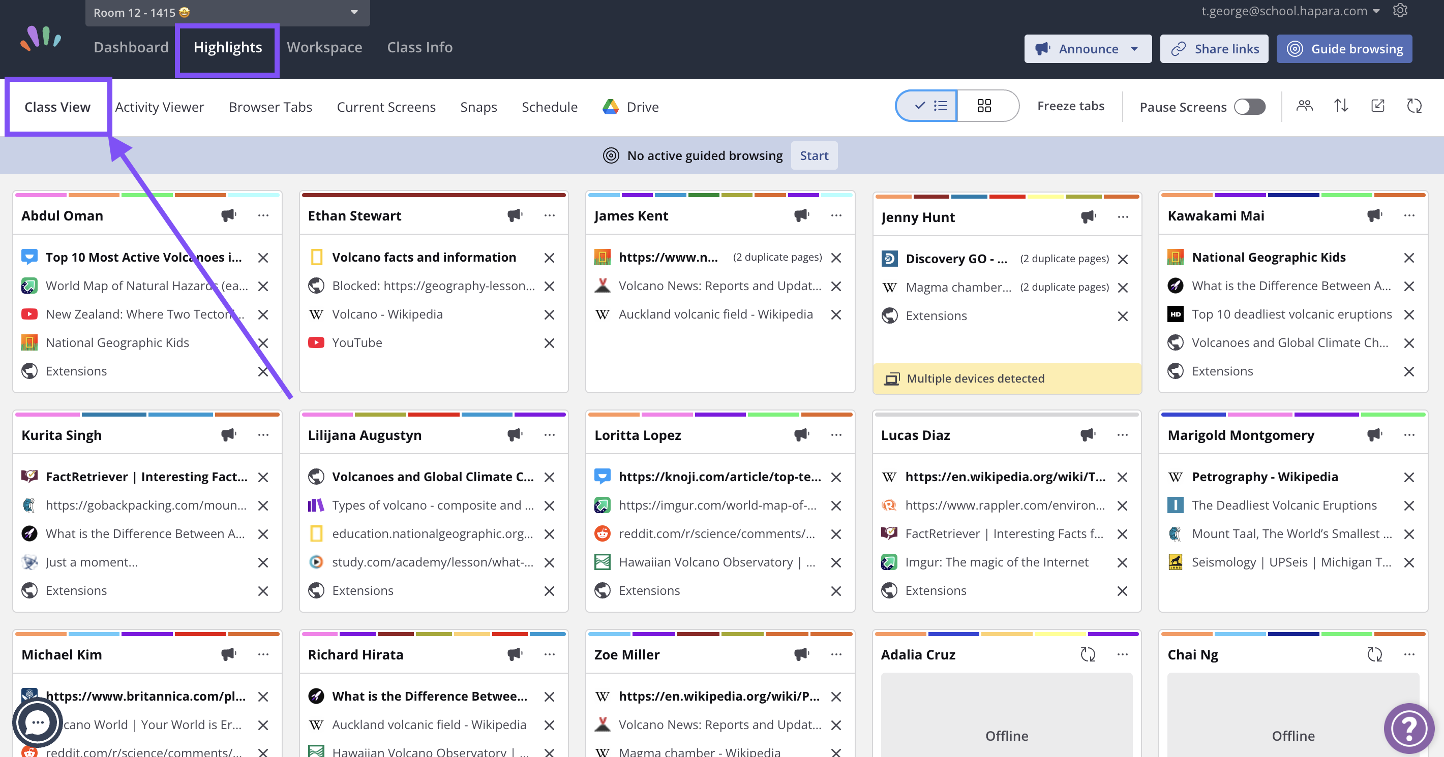Refresh Chai Ng's offline card
Viewport: 1444px width, 757px height.
[1374, 654]
